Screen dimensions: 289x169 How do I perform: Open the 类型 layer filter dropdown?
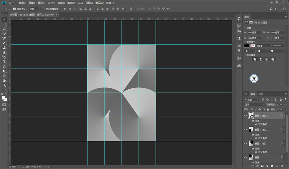point(251,100)
